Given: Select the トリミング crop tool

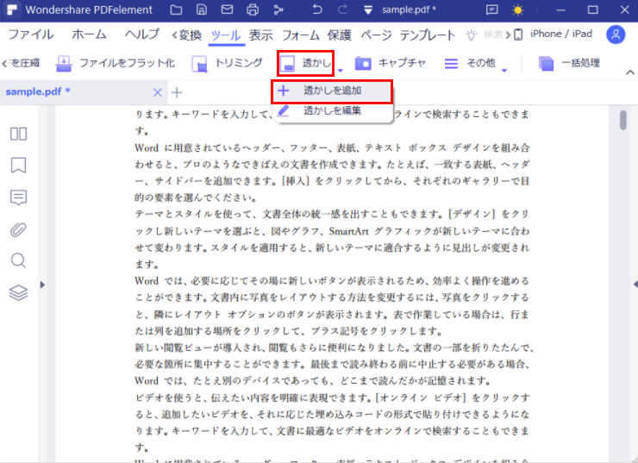Looking at the screenshot, I should coord(227,63).
